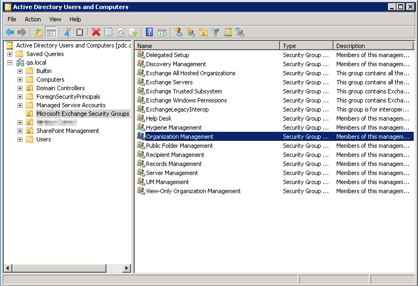Collapse the qa.local domain node
This screenshot has width=418, height=286.
(x=10, y=62)
